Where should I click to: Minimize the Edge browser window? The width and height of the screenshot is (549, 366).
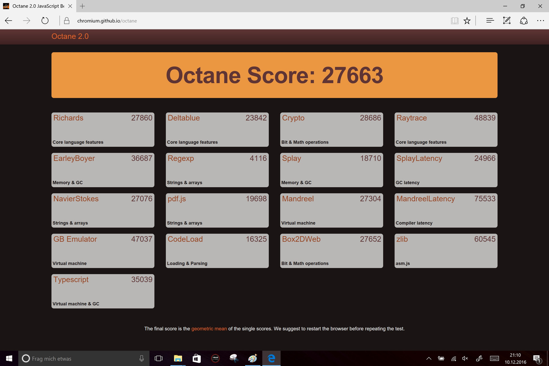tap(505, 6)
